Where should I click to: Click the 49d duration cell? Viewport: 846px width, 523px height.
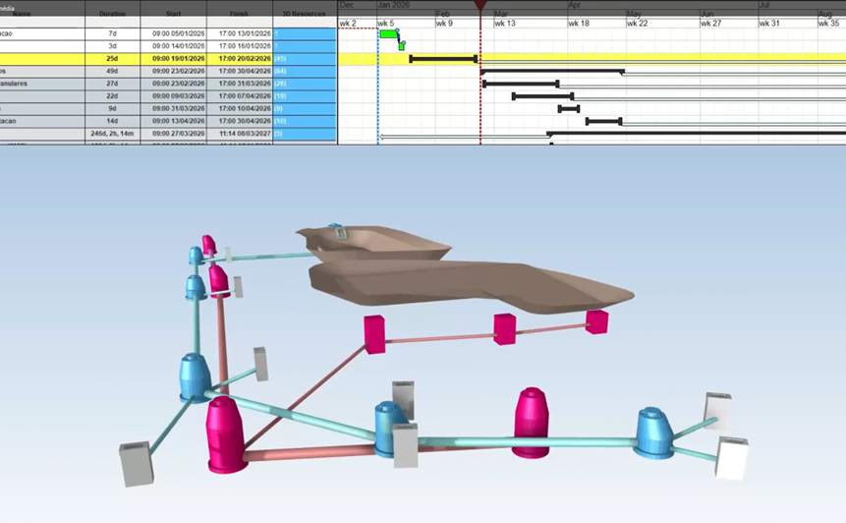(x=112, y=72)
